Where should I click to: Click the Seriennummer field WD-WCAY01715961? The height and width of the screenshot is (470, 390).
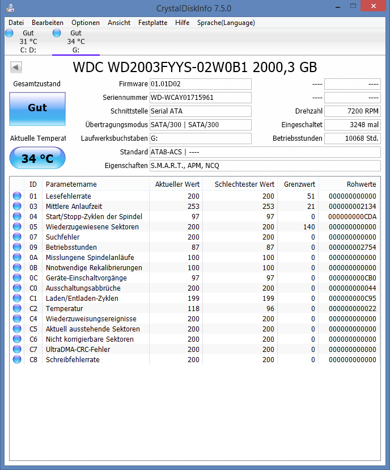[201, 98]
